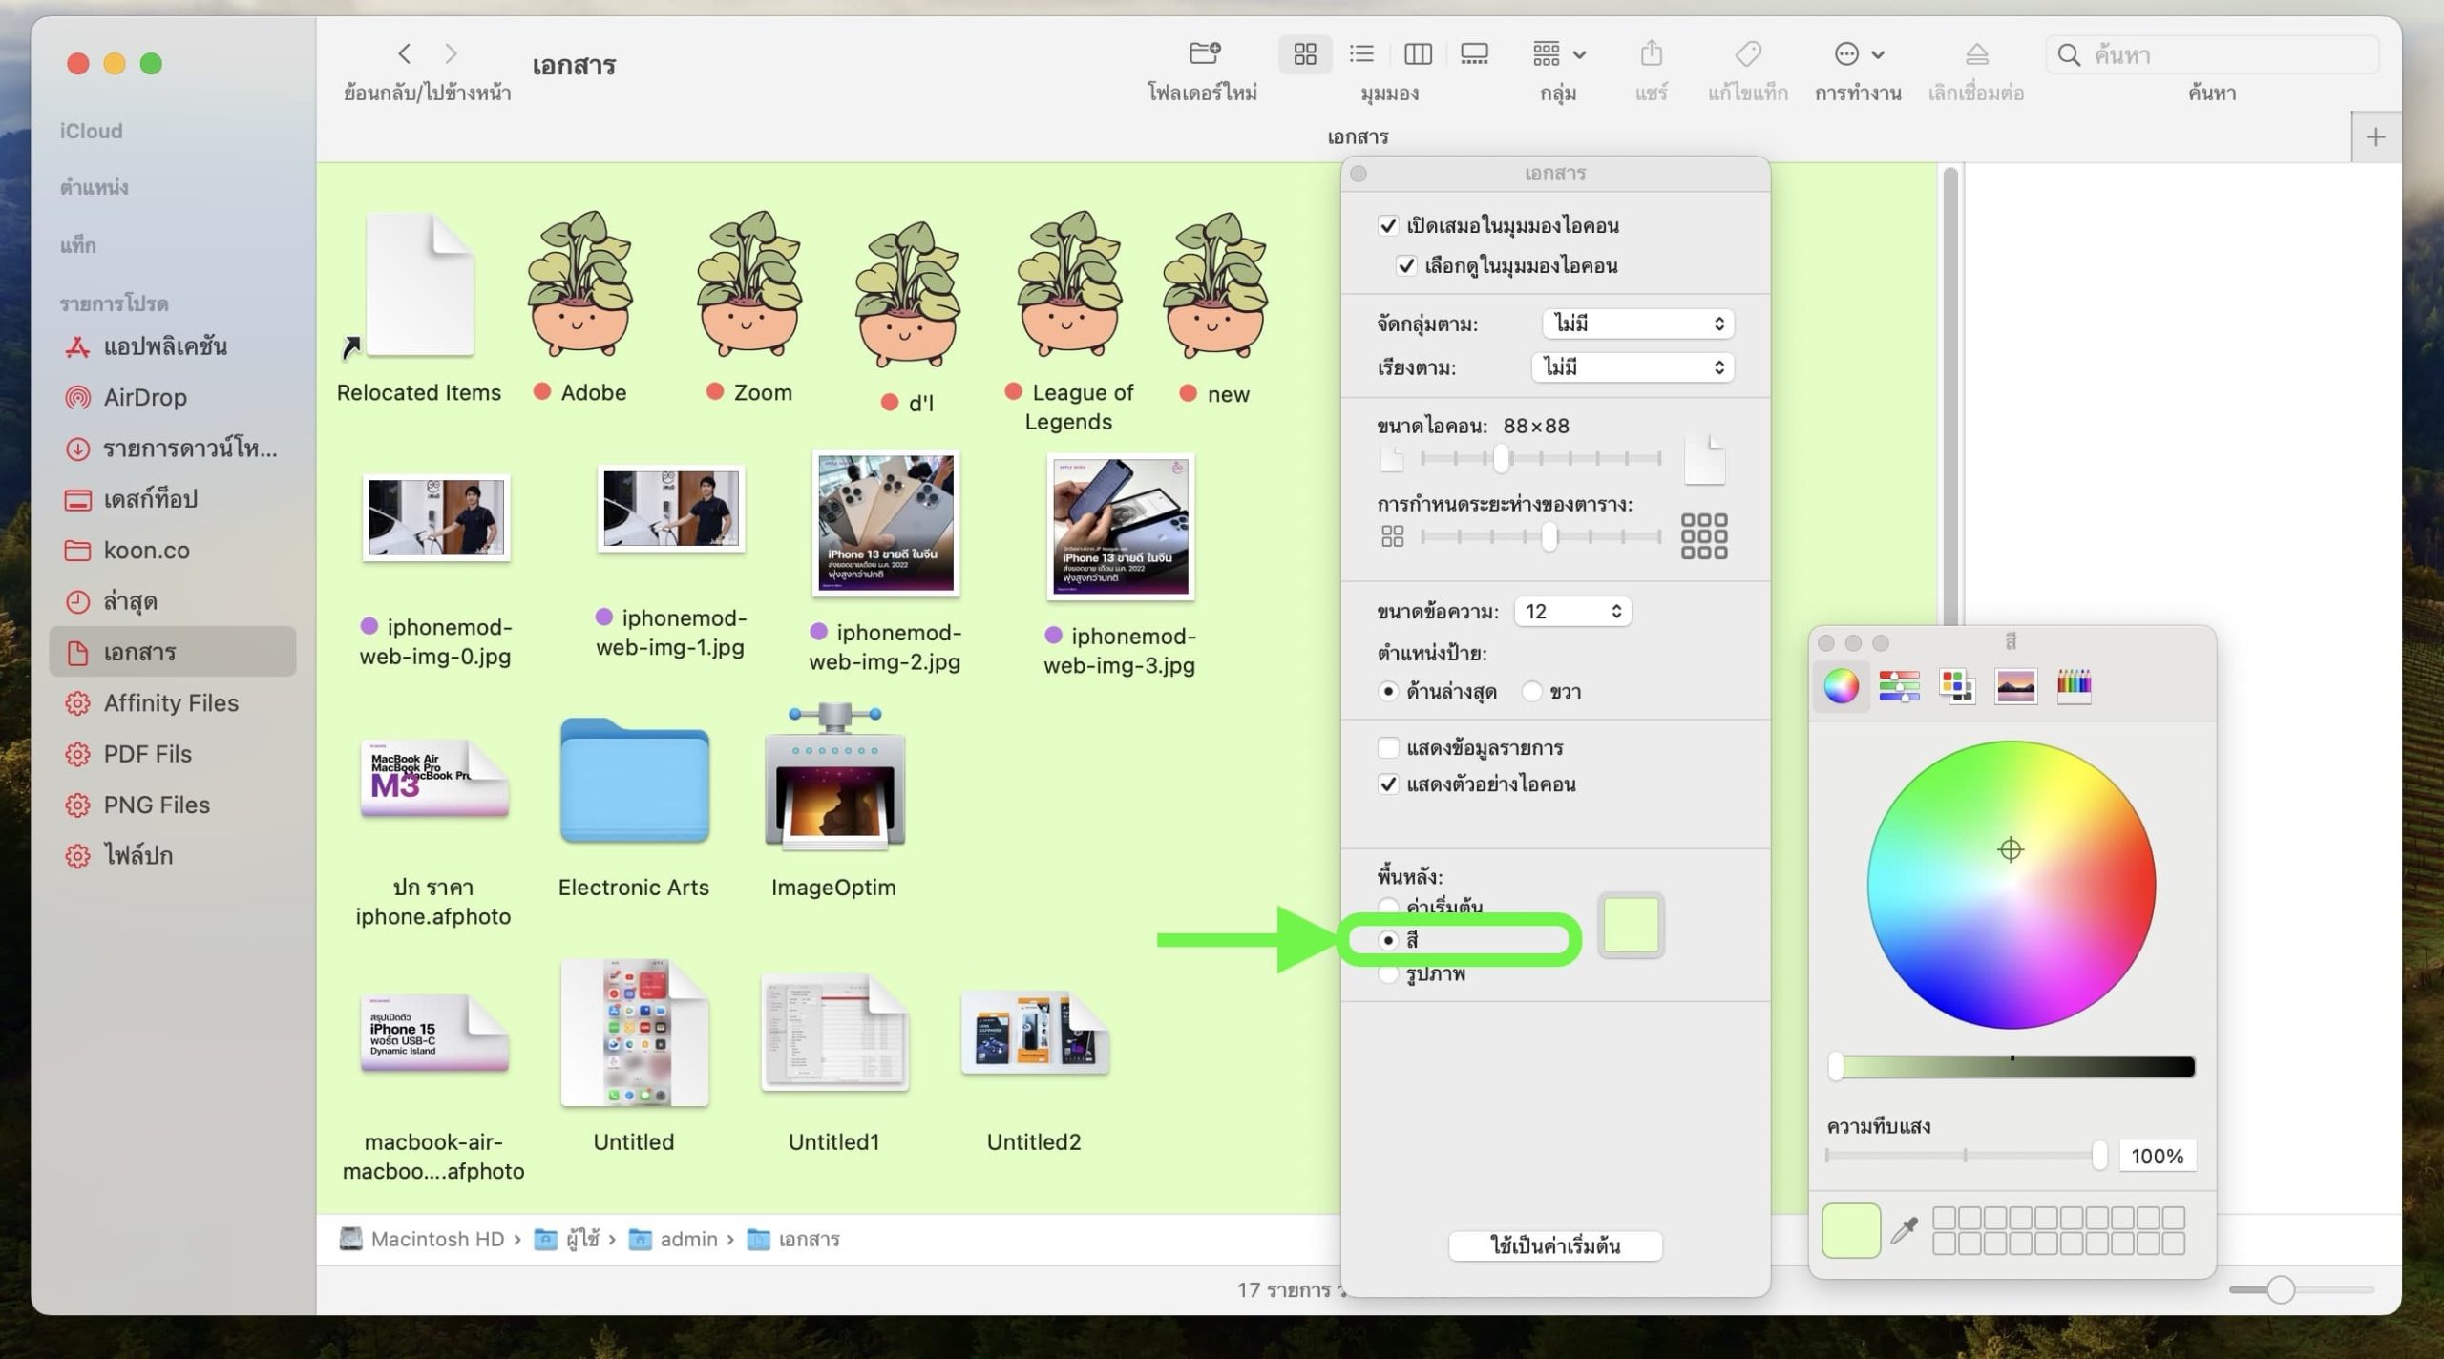Open the image palettes color tab
Viewport: 2444px width, 1359px height.
[x=2015, y=685]
